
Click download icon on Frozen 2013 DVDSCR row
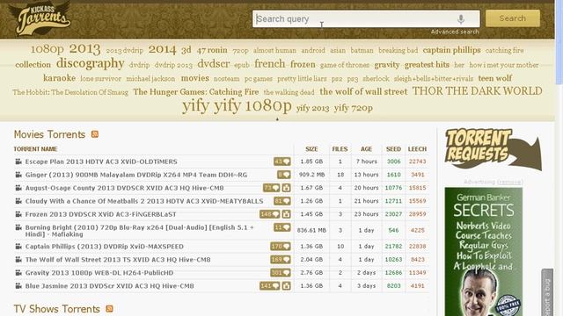coord(286,214)
